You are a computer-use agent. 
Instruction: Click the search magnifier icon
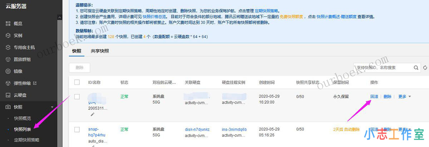[x=416, y=67]
